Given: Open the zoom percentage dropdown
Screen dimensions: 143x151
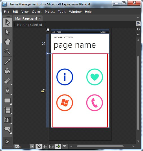Looking at the screenshot, I should click(32, 146).
